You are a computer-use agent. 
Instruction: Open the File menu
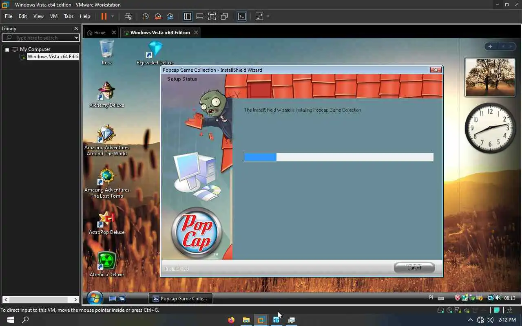pos(9,16)
